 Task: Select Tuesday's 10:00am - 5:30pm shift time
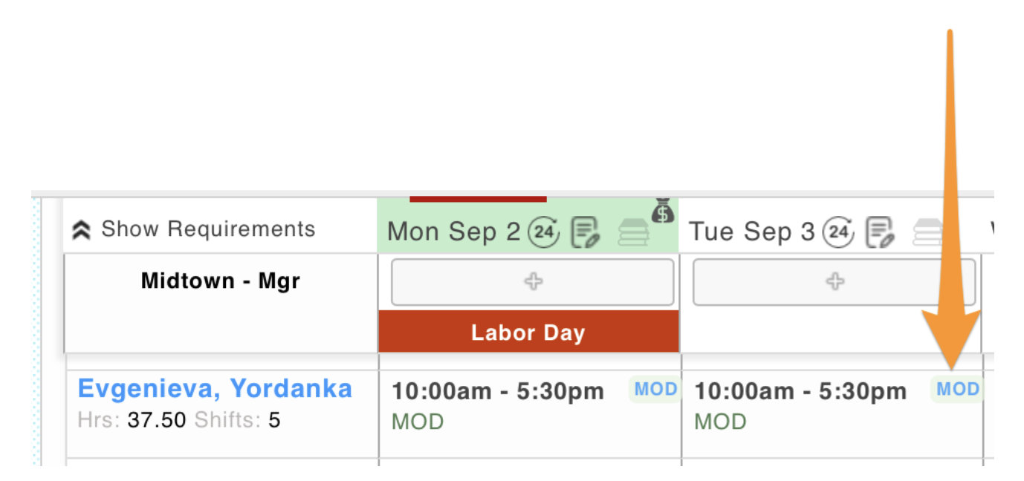(x=800, y=392)
